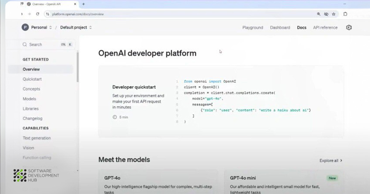Reload the page with the refresh icon
370x194 pixels.
pyautogui.click(x=38, y=14)
